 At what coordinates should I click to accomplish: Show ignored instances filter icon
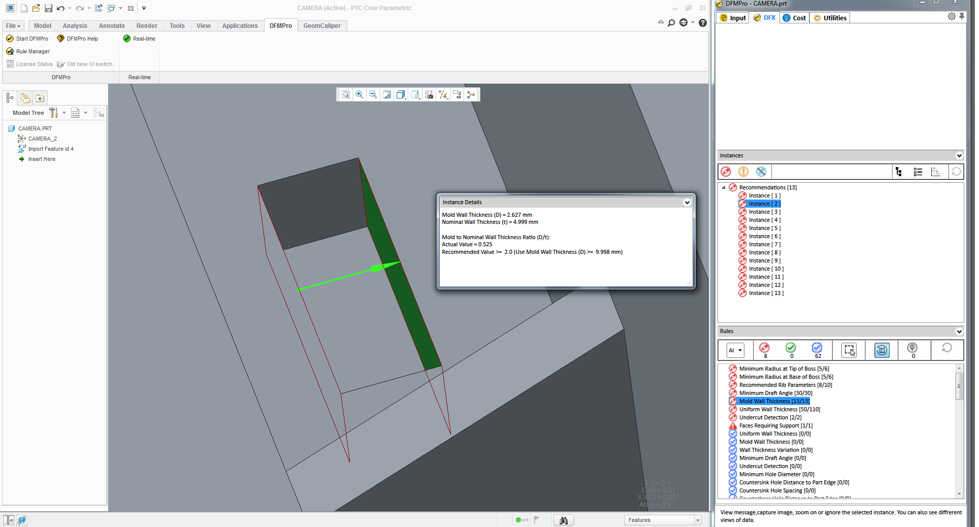click(x=761, y=172)
